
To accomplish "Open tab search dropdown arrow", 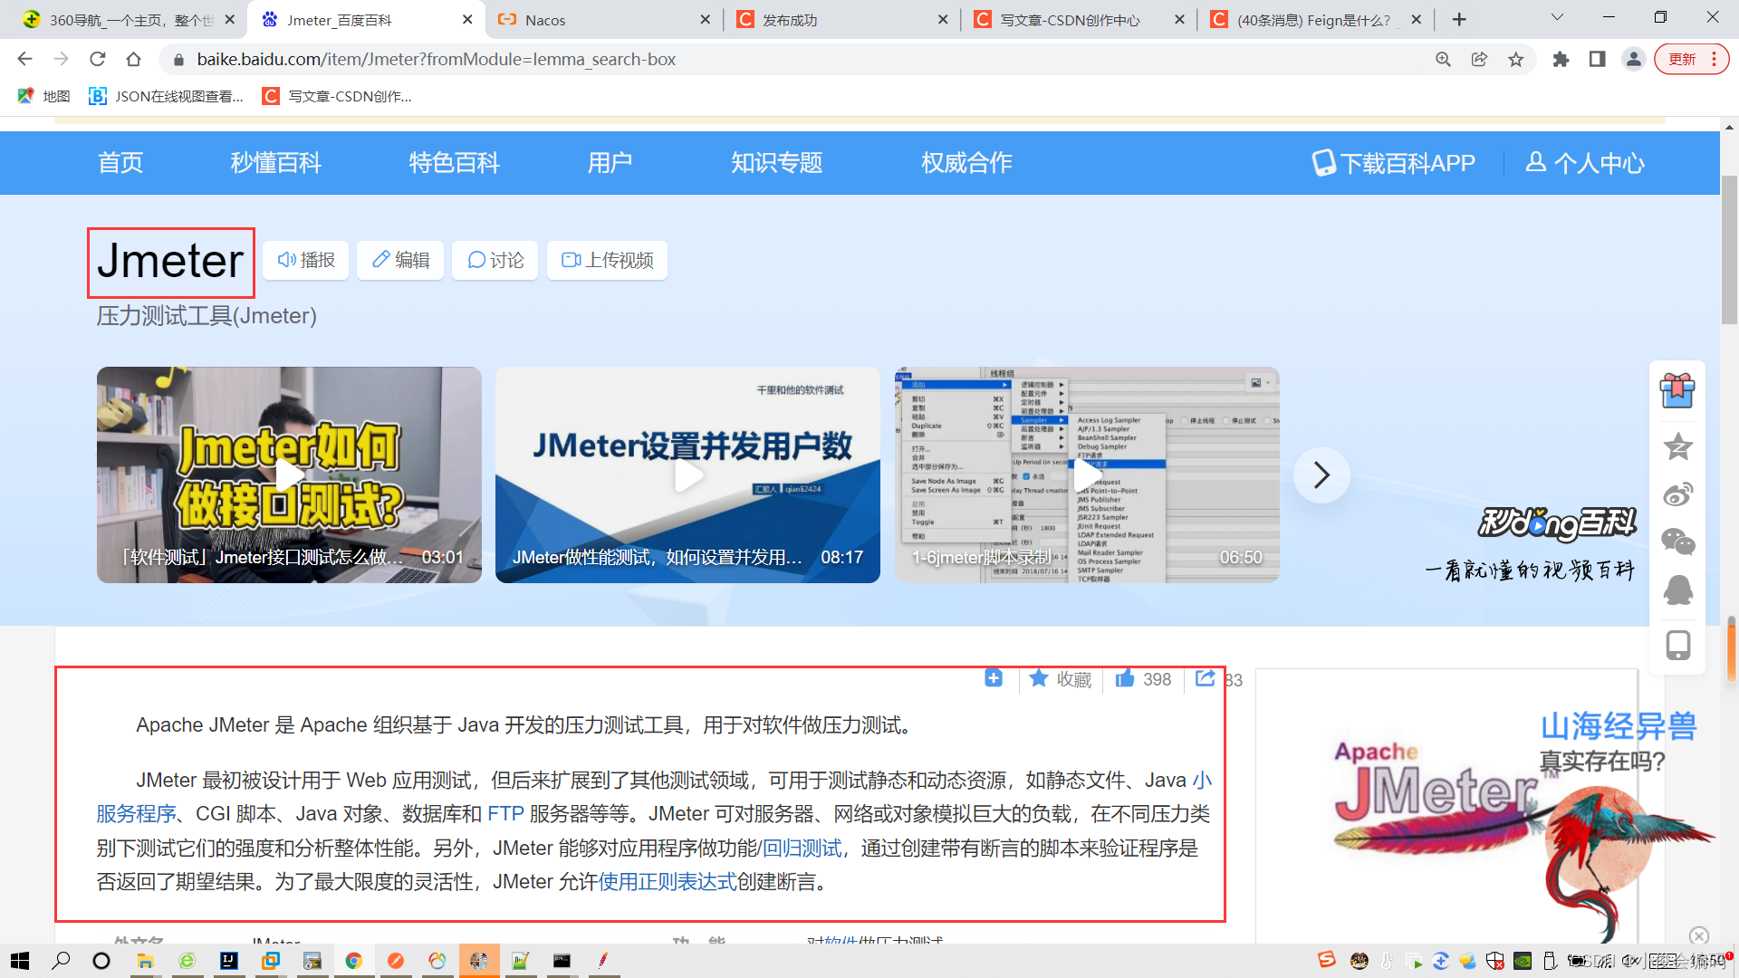I will click(1557, 18).
